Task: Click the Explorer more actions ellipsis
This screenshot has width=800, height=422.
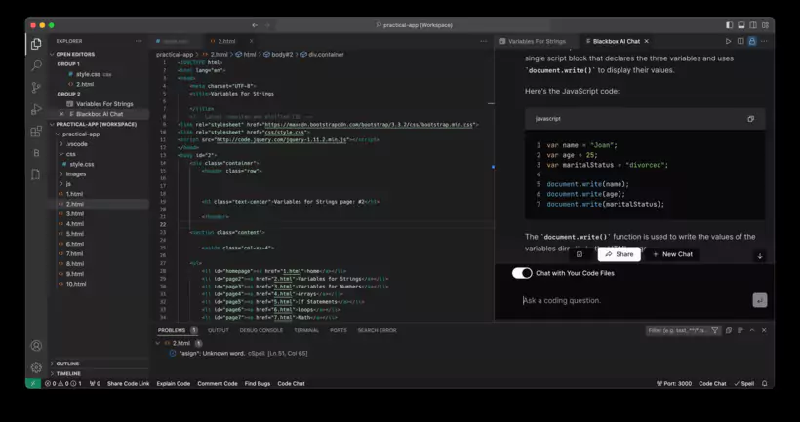Action: coord(139,41)
